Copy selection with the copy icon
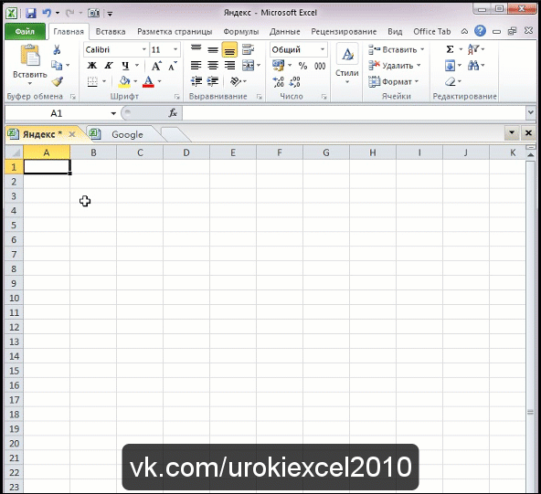 tap(57, 65)
